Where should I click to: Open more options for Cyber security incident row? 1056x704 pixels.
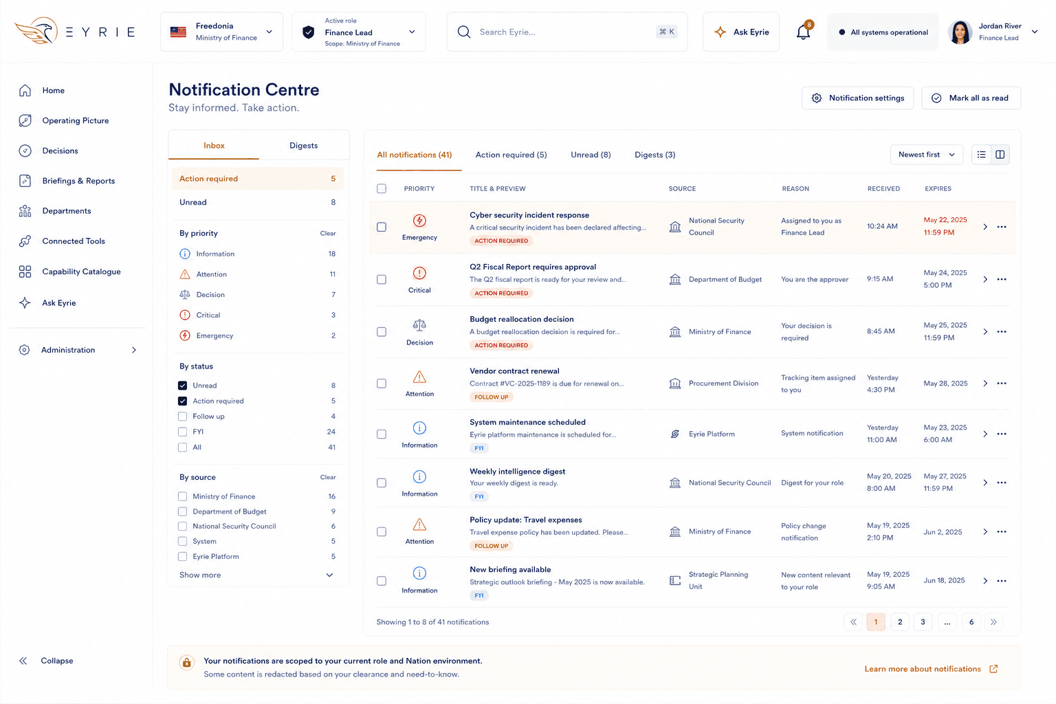(1002, 227)
